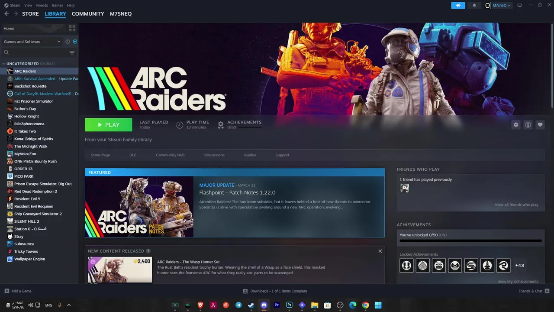Viewport: 554px width, 312px height.
Task: Go forward with the right arrow
Action: point(16,14)
